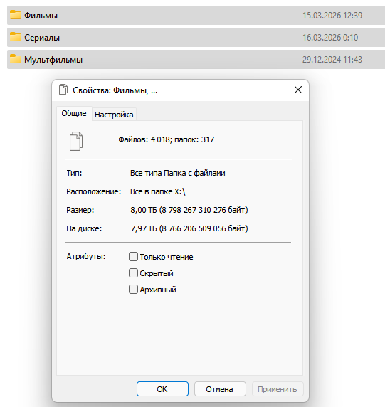Click the date 15.03.2026 12:39 entry

click(x=332, y=16)
